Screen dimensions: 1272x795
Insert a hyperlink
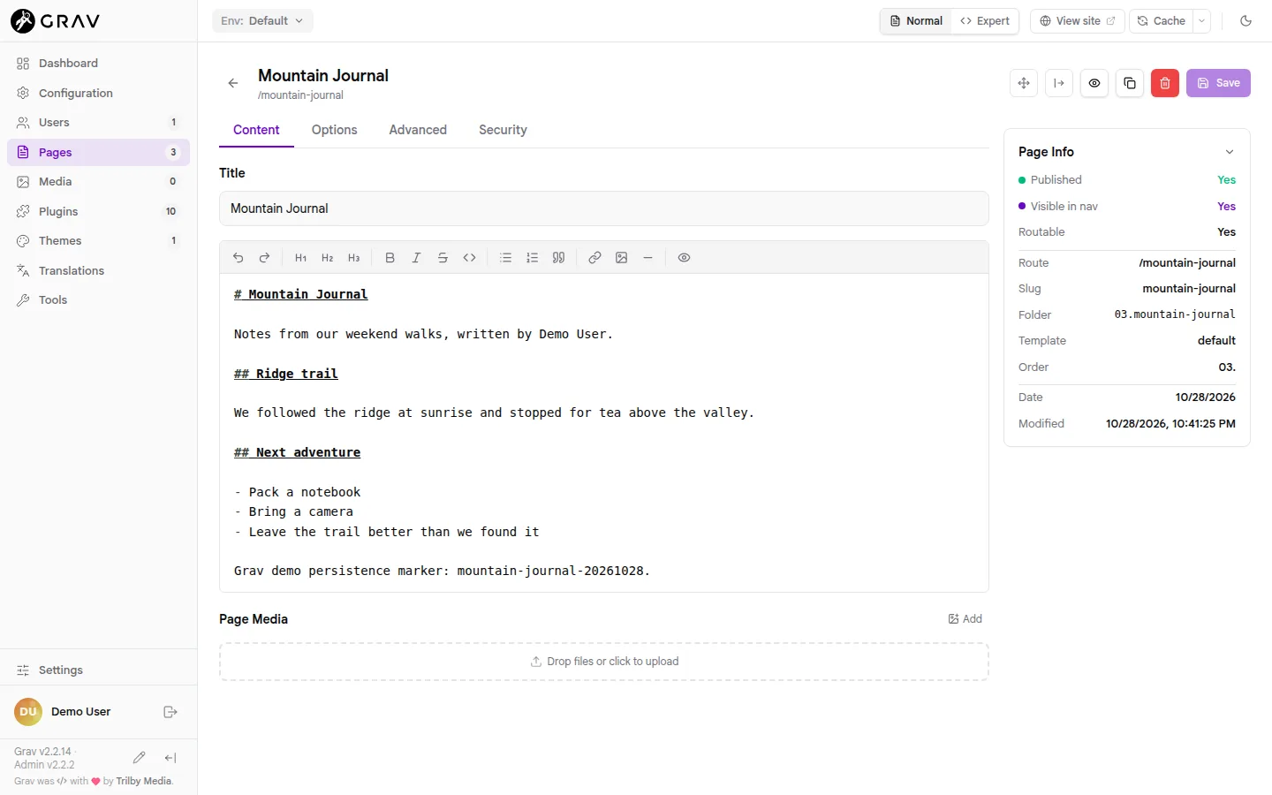tap(594, 258)
